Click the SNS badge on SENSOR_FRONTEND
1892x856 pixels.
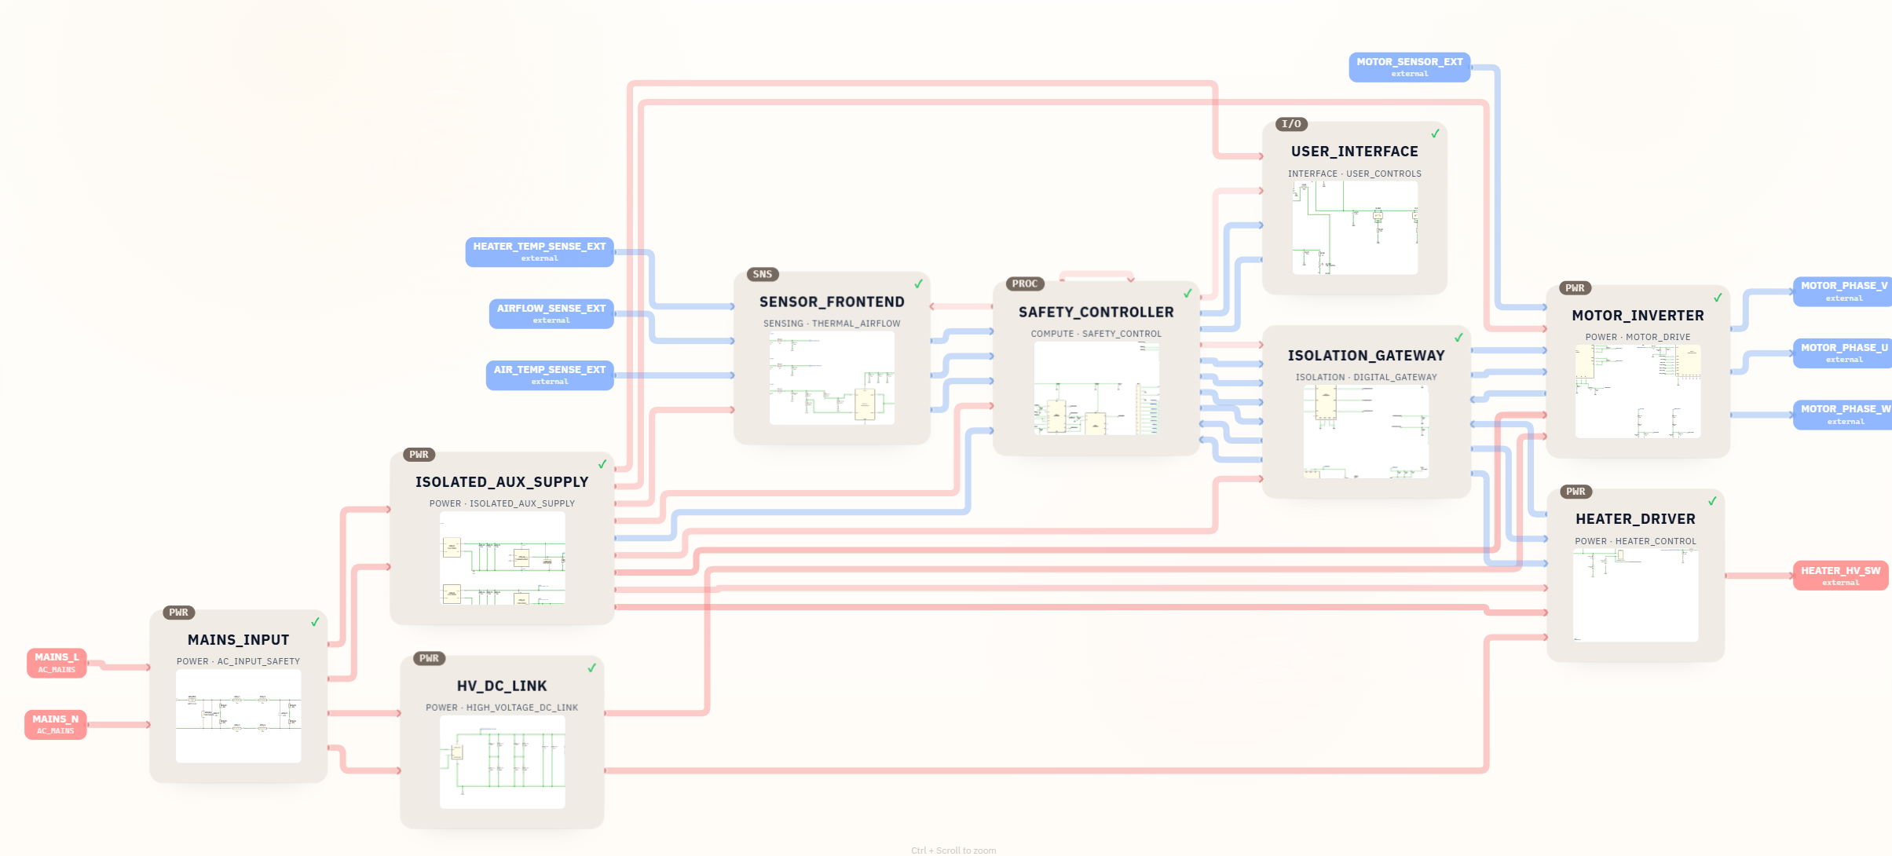coord(763,274)
